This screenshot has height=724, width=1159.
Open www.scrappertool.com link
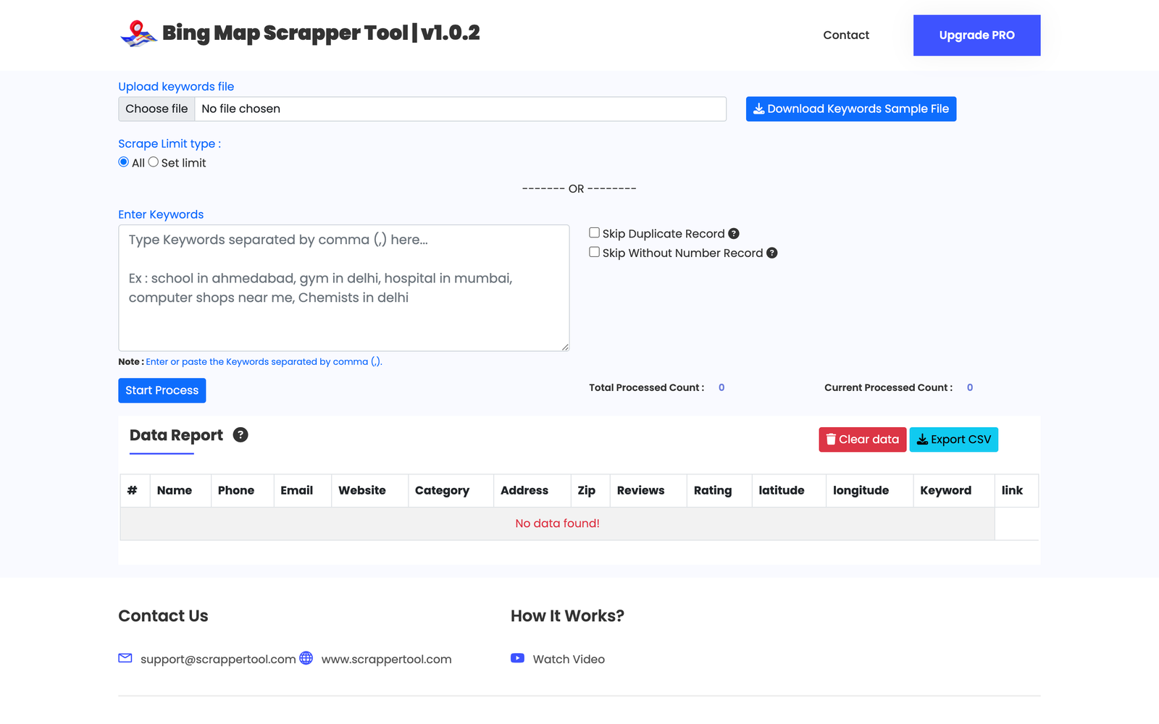[386, 659]
